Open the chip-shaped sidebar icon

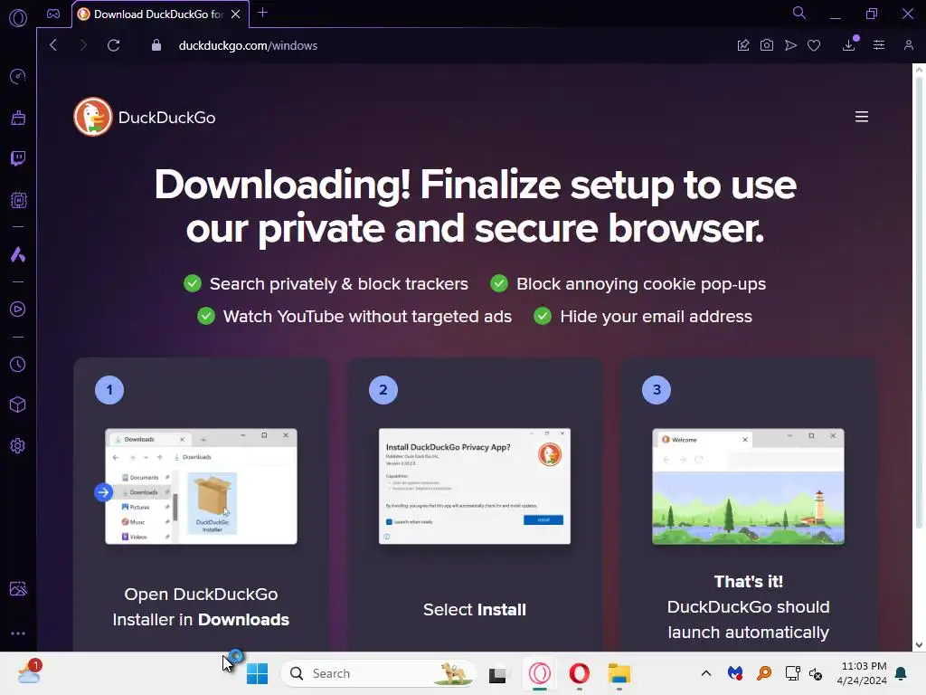18,200
